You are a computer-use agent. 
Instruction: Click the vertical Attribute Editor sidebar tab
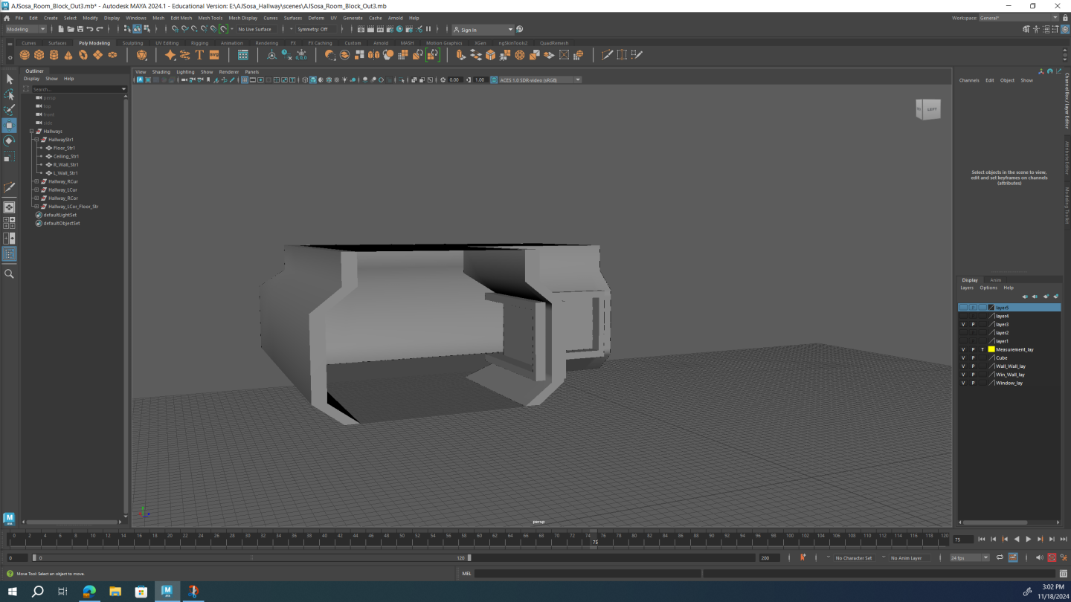1067,158
